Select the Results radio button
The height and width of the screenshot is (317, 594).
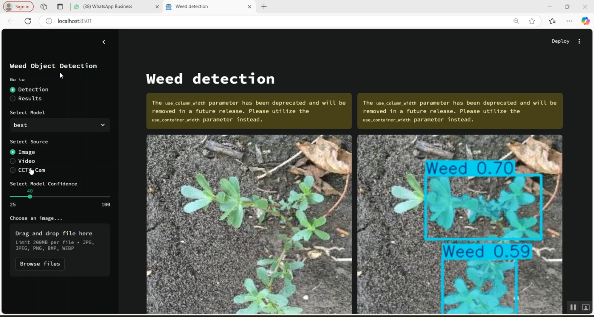click(x=12, y=98)
